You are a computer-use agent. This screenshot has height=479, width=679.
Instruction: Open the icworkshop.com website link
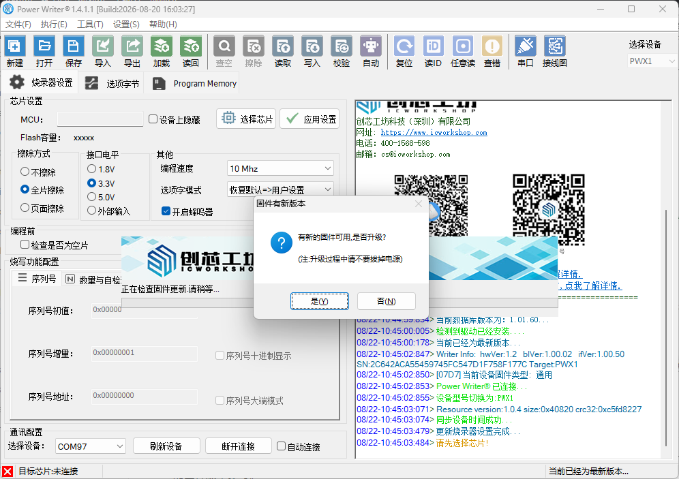434,132
